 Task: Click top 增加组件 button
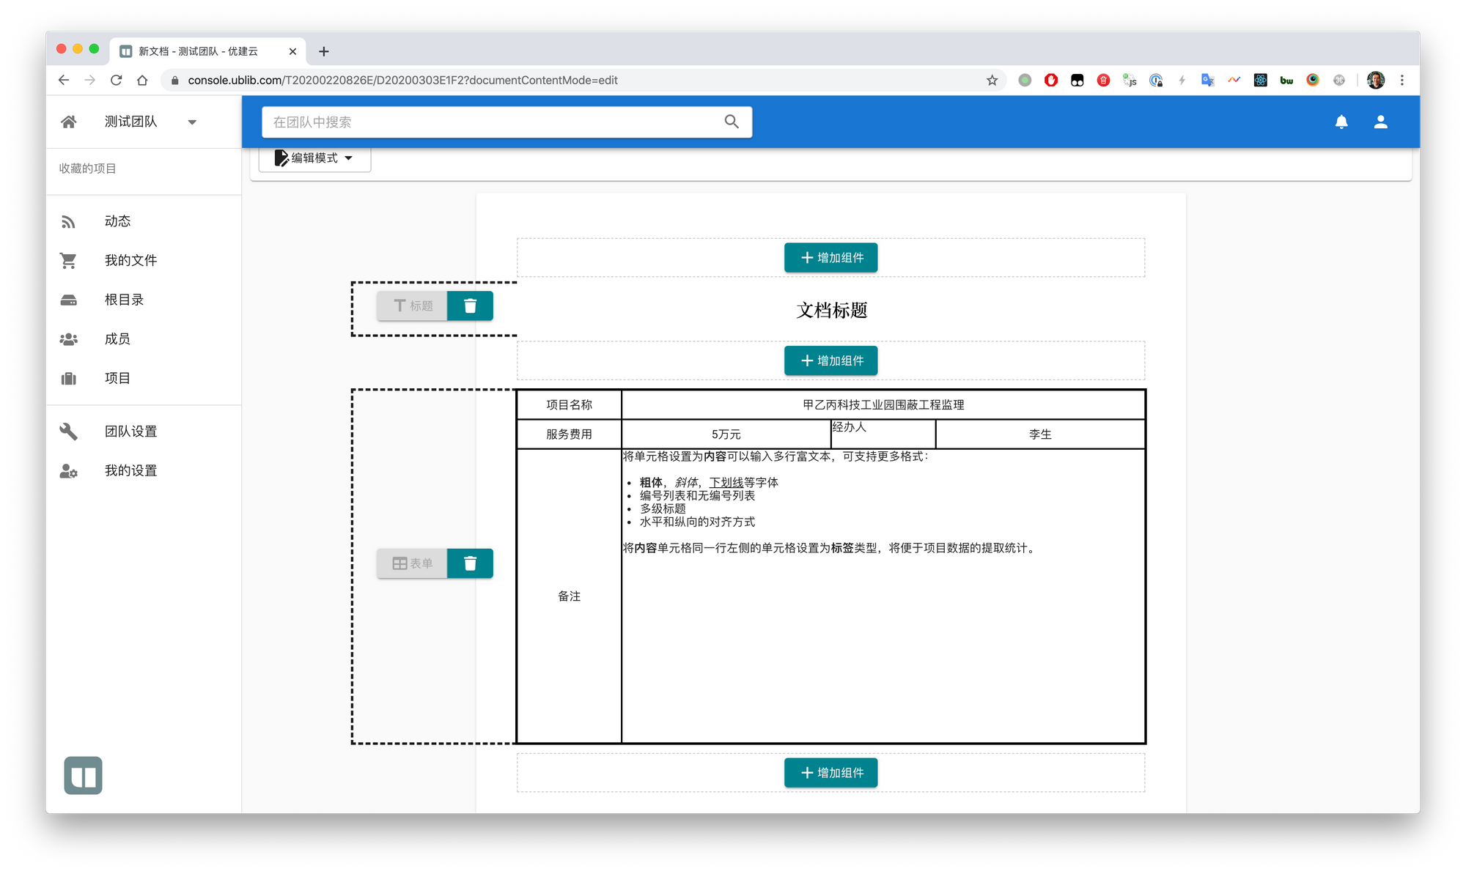click(830, 258)
